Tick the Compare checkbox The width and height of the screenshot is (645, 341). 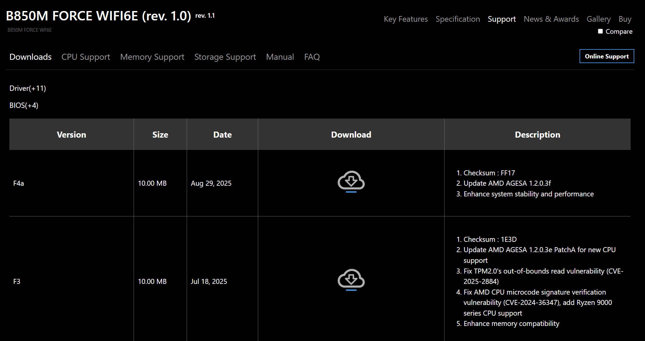600,31
